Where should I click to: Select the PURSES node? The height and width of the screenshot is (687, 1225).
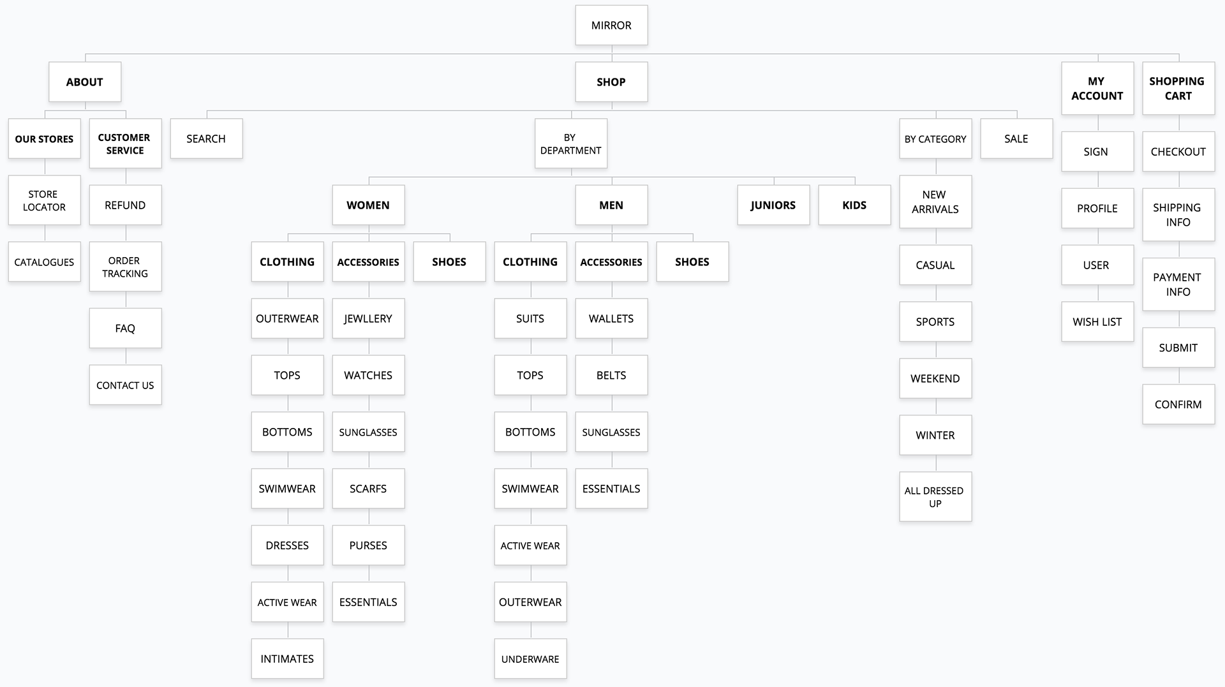click(x=368, y=545)
